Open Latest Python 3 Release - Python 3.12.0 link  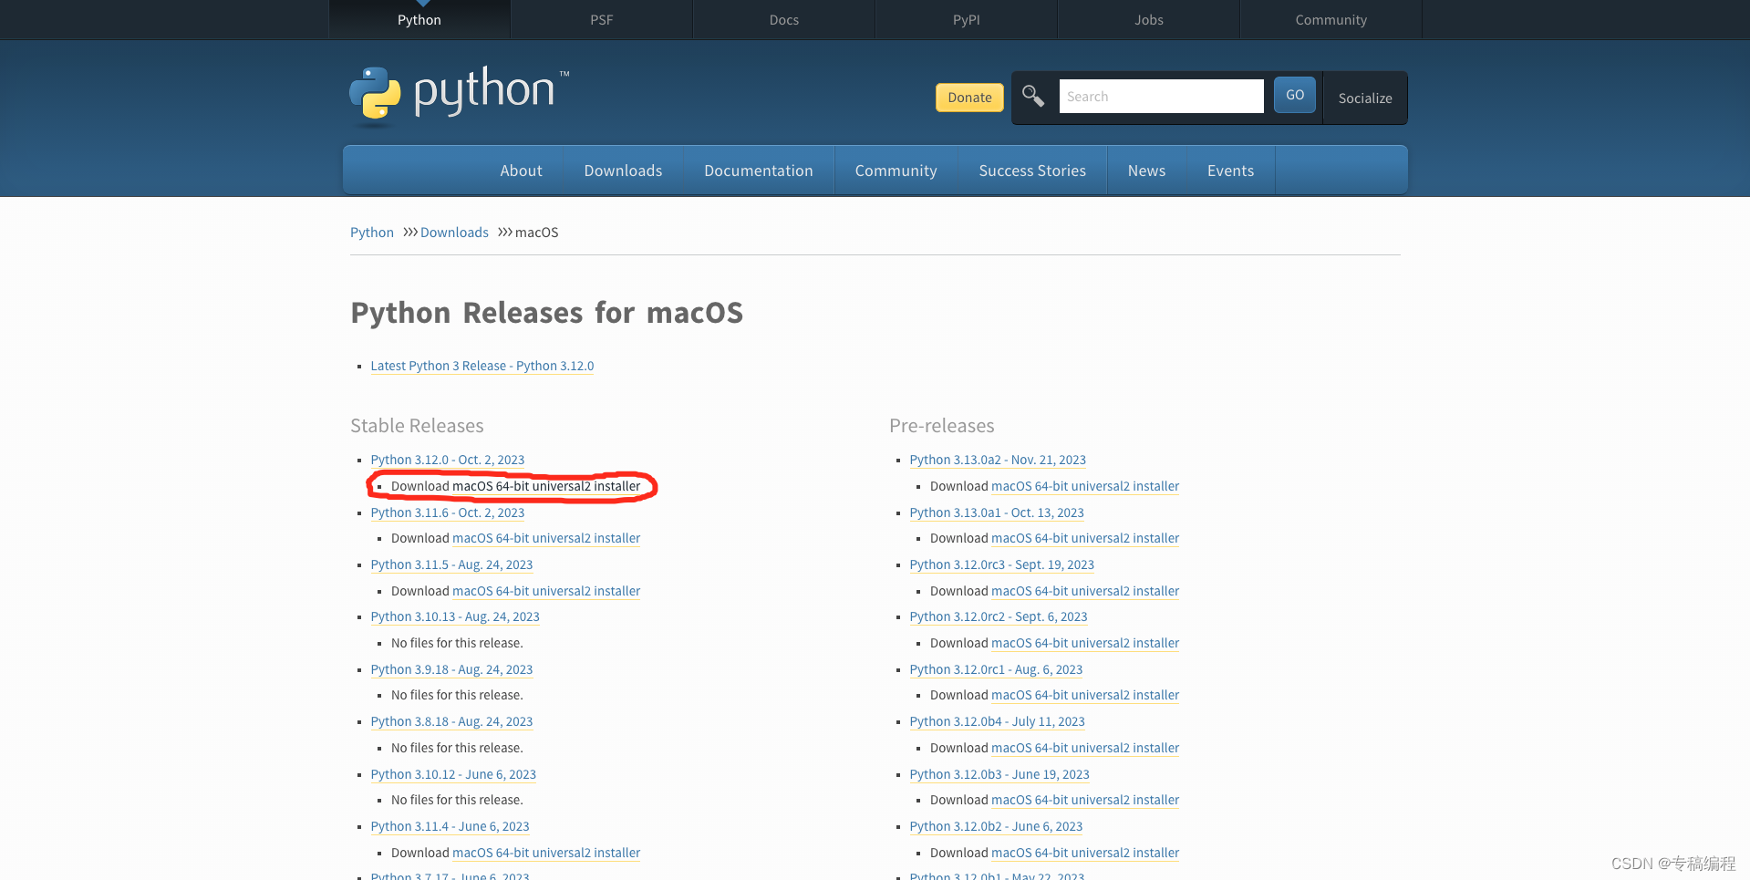[482, 366]
